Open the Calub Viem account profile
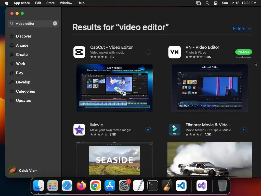 (x=23, y=170)
